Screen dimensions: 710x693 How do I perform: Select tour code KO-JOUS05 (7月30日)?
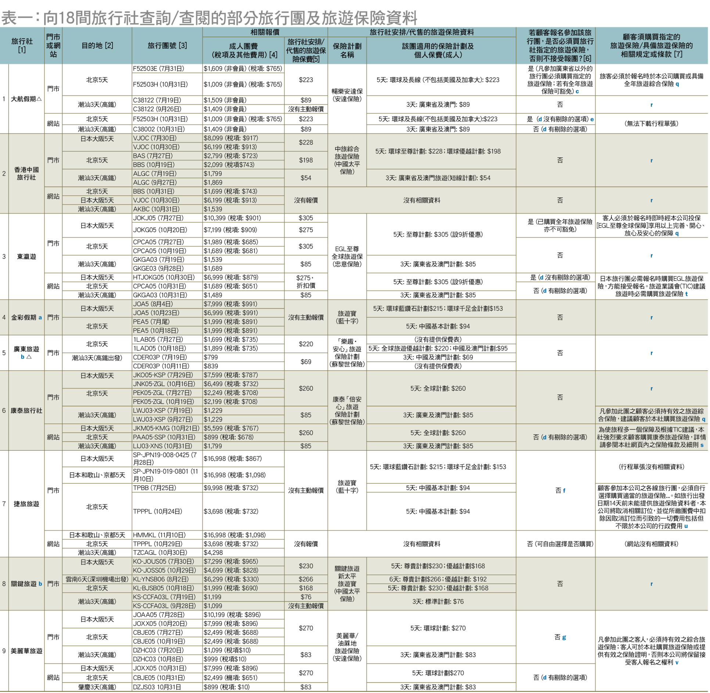[x=163, y=562]
